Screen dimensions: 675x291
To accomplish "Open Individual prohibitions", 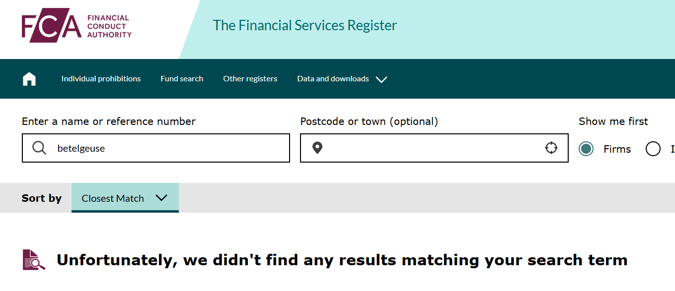I will (101, 79).
